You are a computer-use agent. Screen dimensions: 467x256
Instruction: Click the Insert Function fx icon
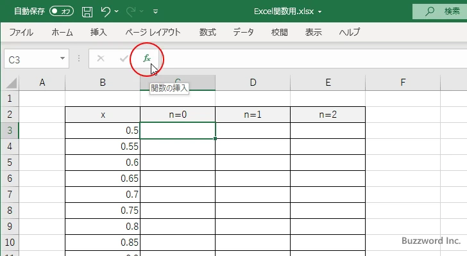pyautogui.click(x=147, y=58)
